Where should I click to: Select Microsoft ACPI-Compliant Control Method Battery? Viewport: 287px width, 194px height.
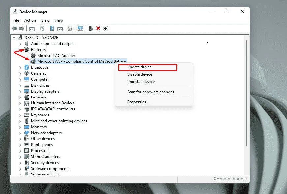point(81,61)
